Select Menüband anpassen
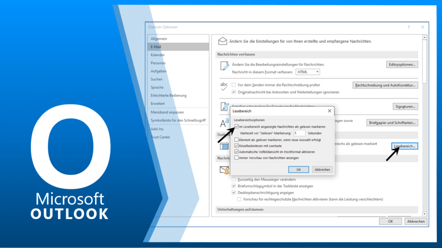Screen dimensions: 442x248 click(167, 112)
